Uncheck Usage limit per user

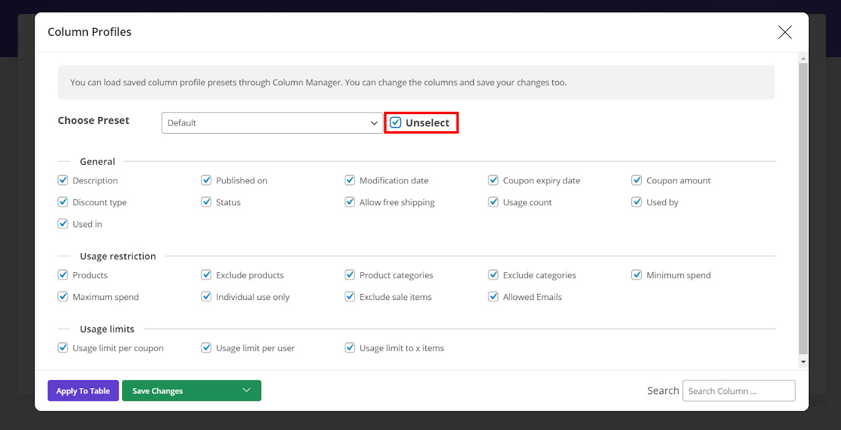click(206, 348)
